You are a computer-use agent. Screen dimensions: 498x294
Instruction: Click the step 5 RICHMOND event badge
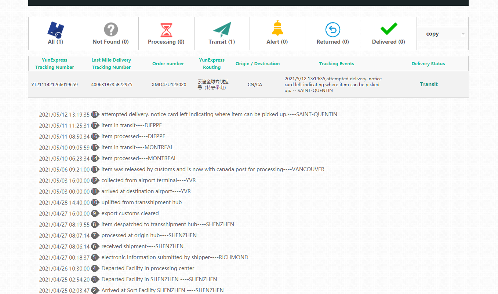click(95, 257)
